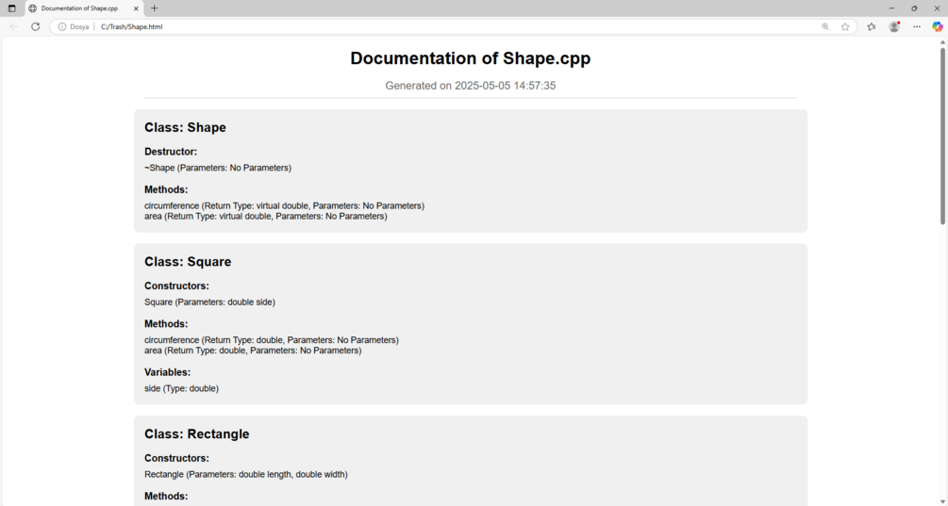Screen dimensions: 948x506
Task: Open the tab actions menu icon
Action: tap(11, 8)
